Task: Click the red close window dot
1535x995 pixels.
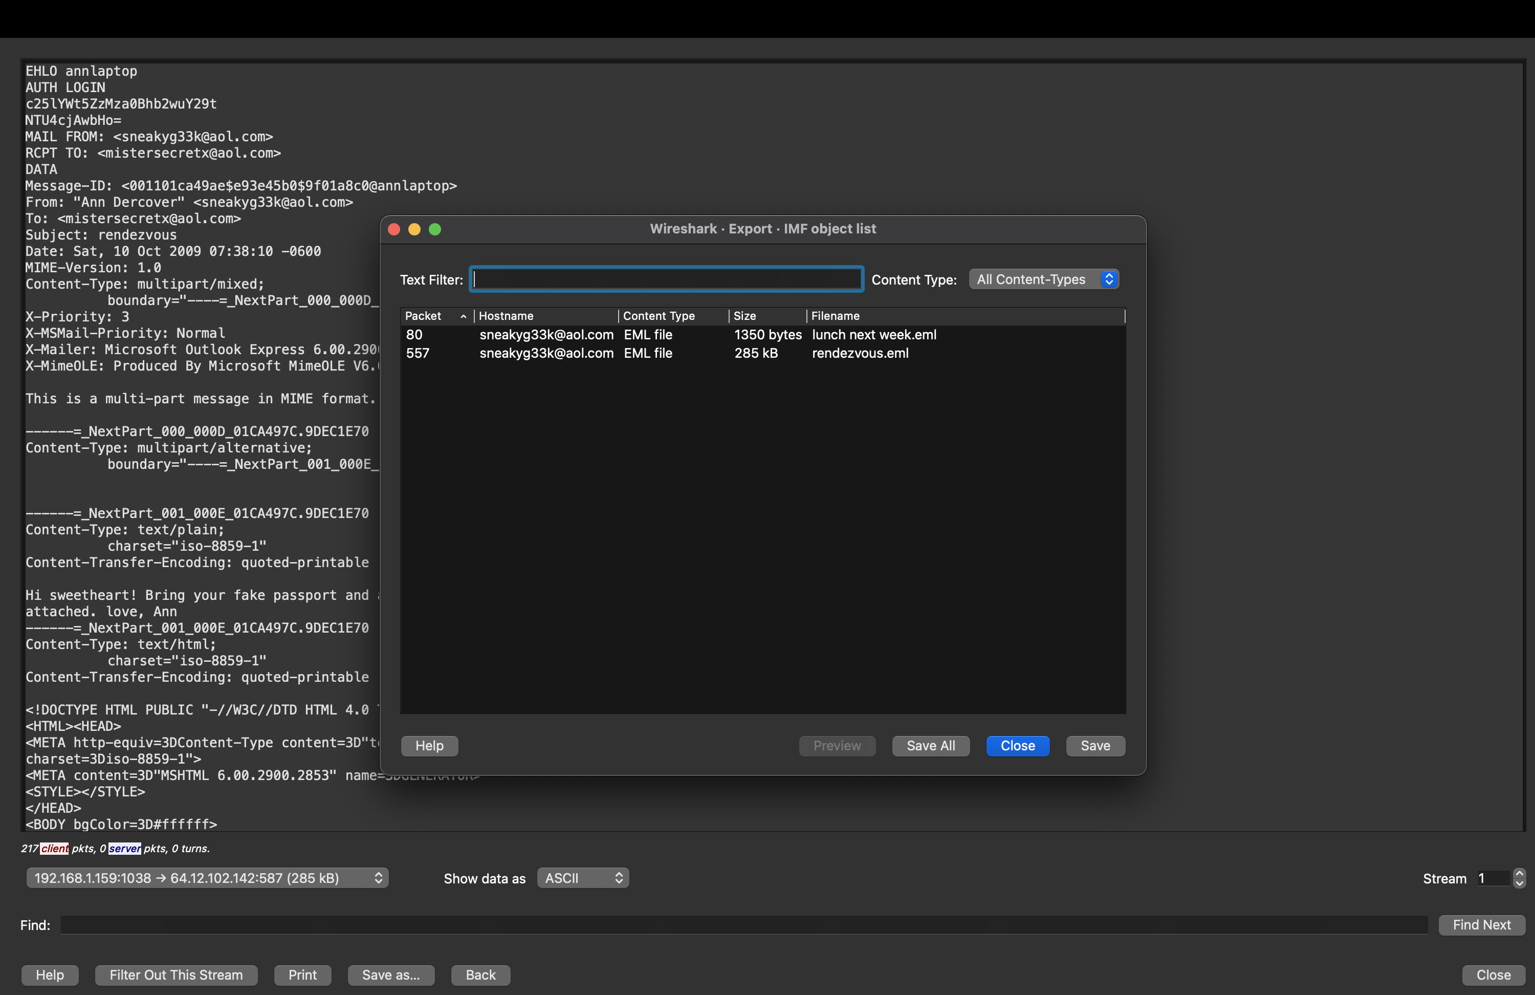Action: click(x=394, y=229)
